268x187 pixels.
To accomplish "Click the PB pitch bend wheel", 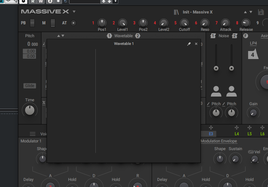I will (32, 23).
